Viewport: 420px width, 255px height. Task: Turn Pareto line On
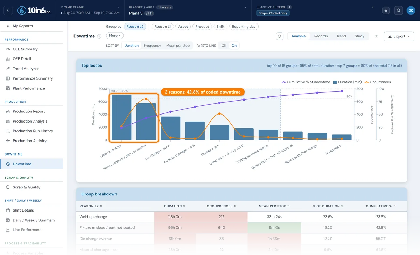coord(234,46)
